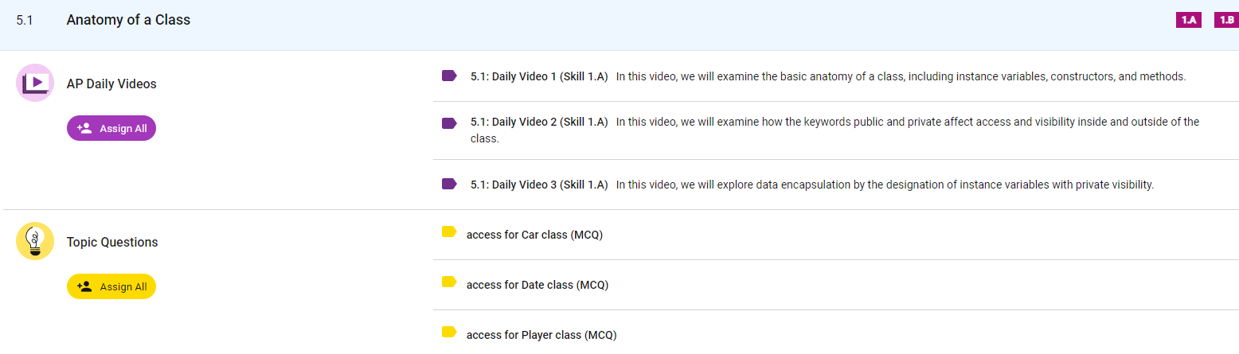Click the Topic Questions lightbulb icon

tap(35, 241)
